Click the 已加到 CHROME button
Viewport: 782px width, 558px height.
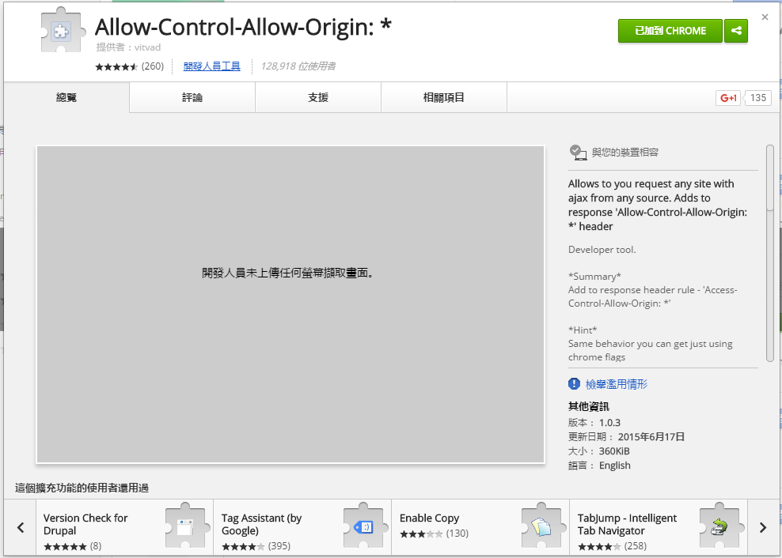670,31
